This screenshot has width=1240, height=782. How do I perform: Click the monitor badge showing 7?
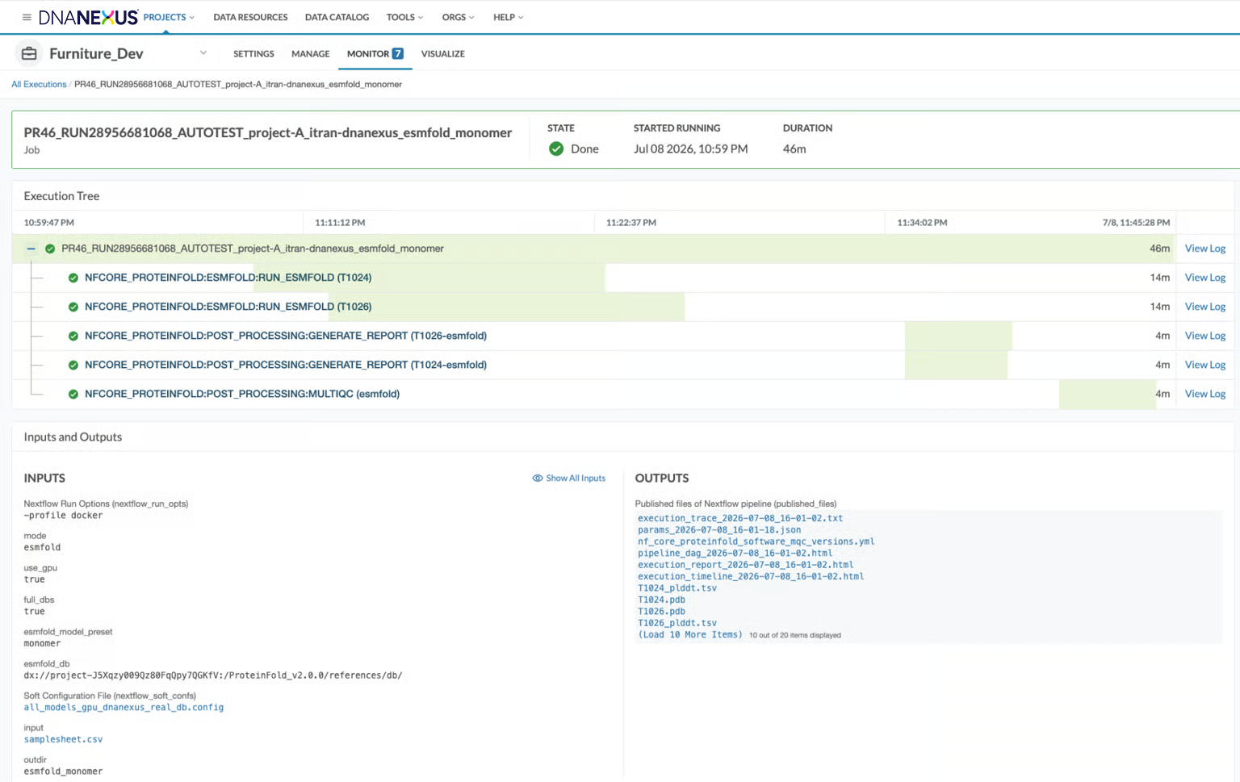(397, 53)
